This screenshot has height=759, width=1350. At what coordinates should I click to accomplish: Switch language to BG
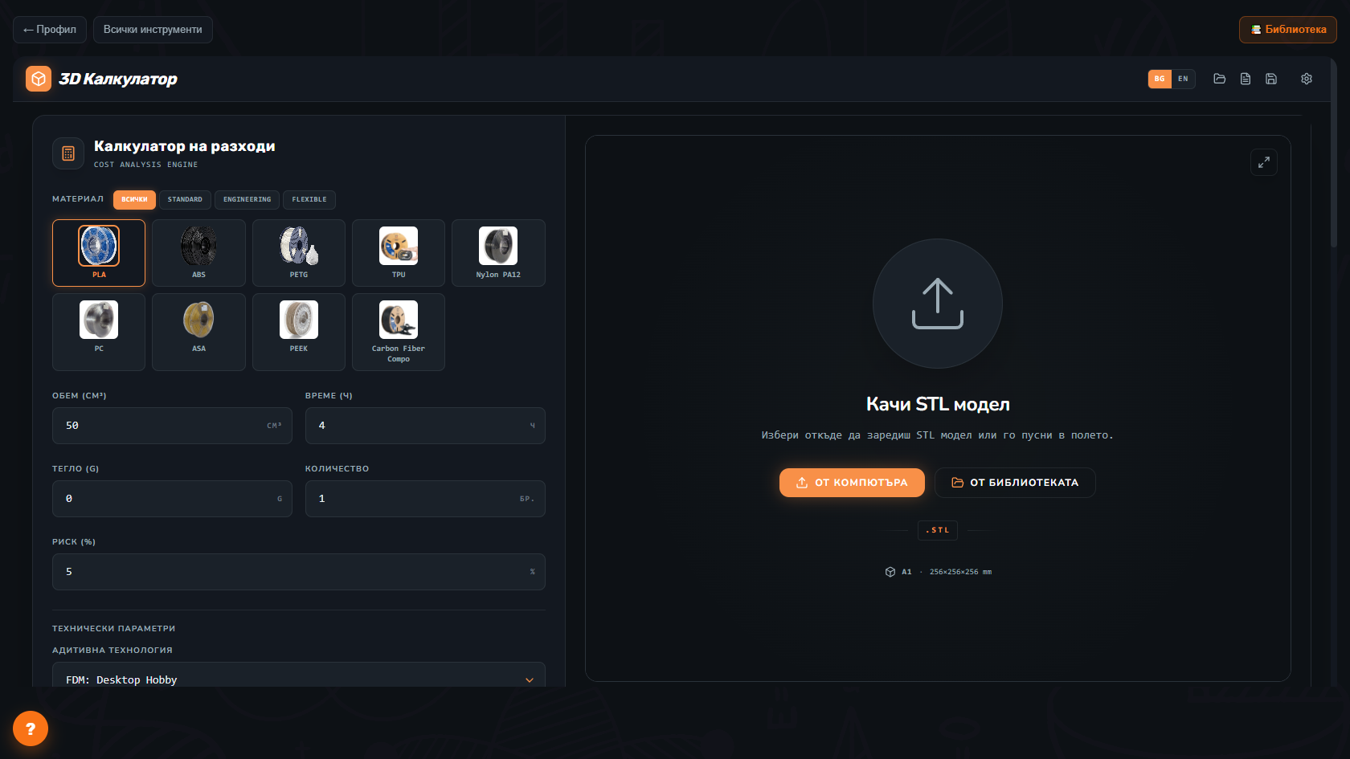1160,79
